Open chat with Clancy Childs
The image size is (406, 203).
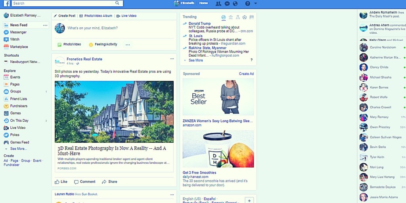coord(383,67)
